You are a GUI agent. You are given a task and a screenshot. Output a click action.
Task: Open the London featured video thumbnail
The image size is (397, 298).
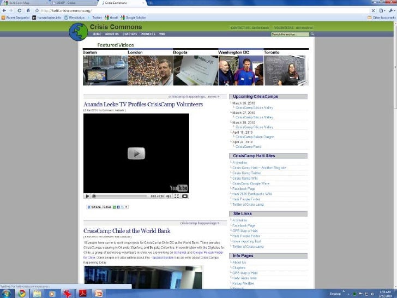click(x=151, y=70)
